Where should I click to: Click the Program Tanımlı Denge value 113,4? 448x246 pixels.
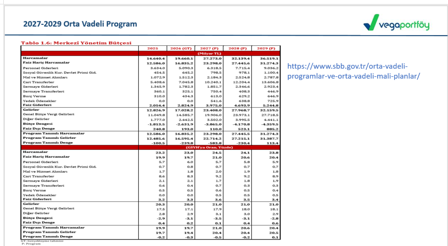(x=273, y=143)
